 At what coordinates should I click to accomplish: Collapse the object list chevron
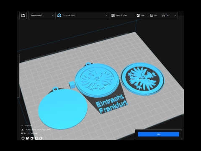[x=22, y=125]
